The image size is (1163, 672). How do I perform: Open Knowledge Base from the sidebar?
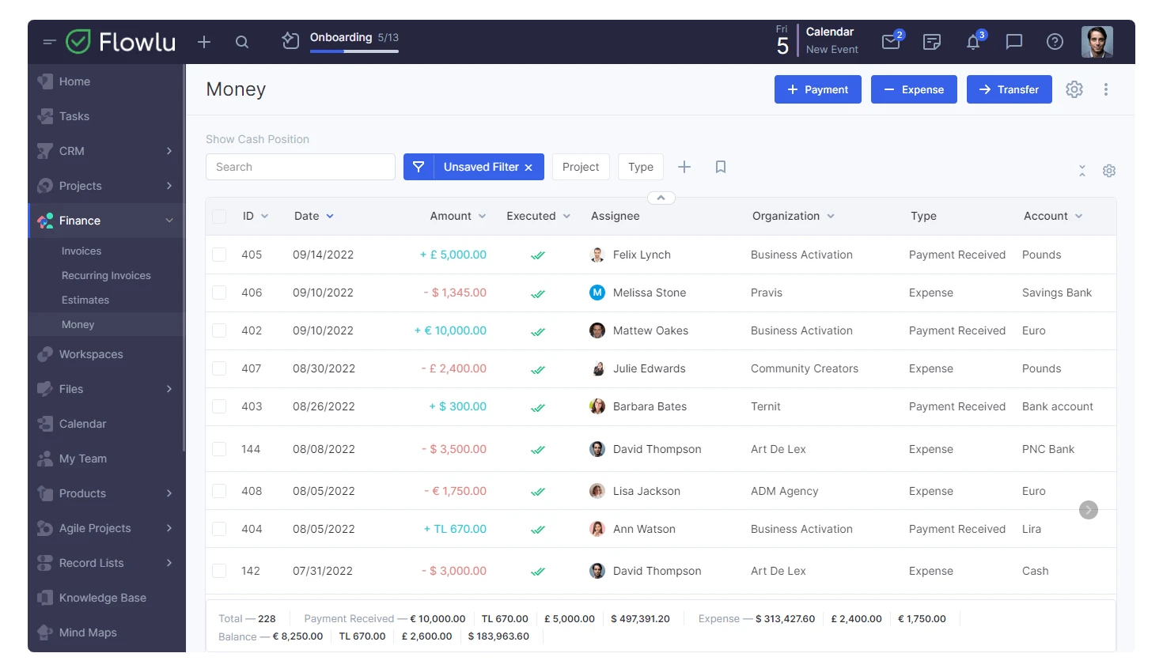pos(102,598)
